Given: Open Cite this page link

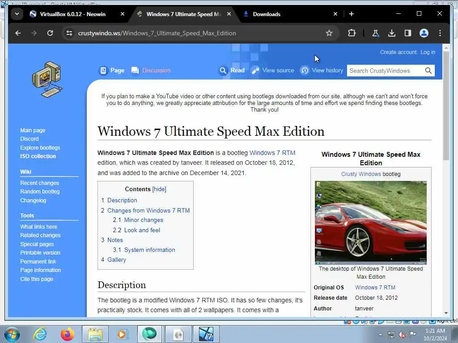Looking at the screenshot, I should point(37,279).
